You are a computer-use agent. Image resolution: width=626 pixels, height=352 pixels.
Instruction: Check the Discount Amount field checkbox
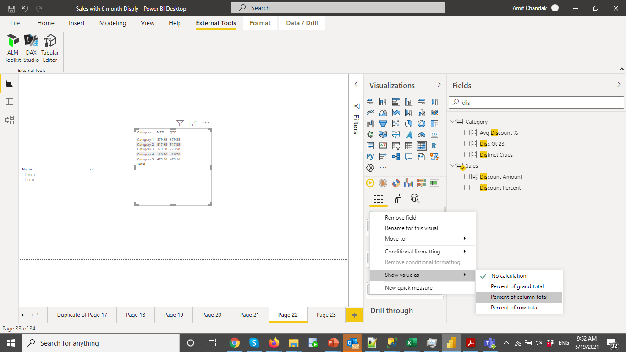(467, 177)
